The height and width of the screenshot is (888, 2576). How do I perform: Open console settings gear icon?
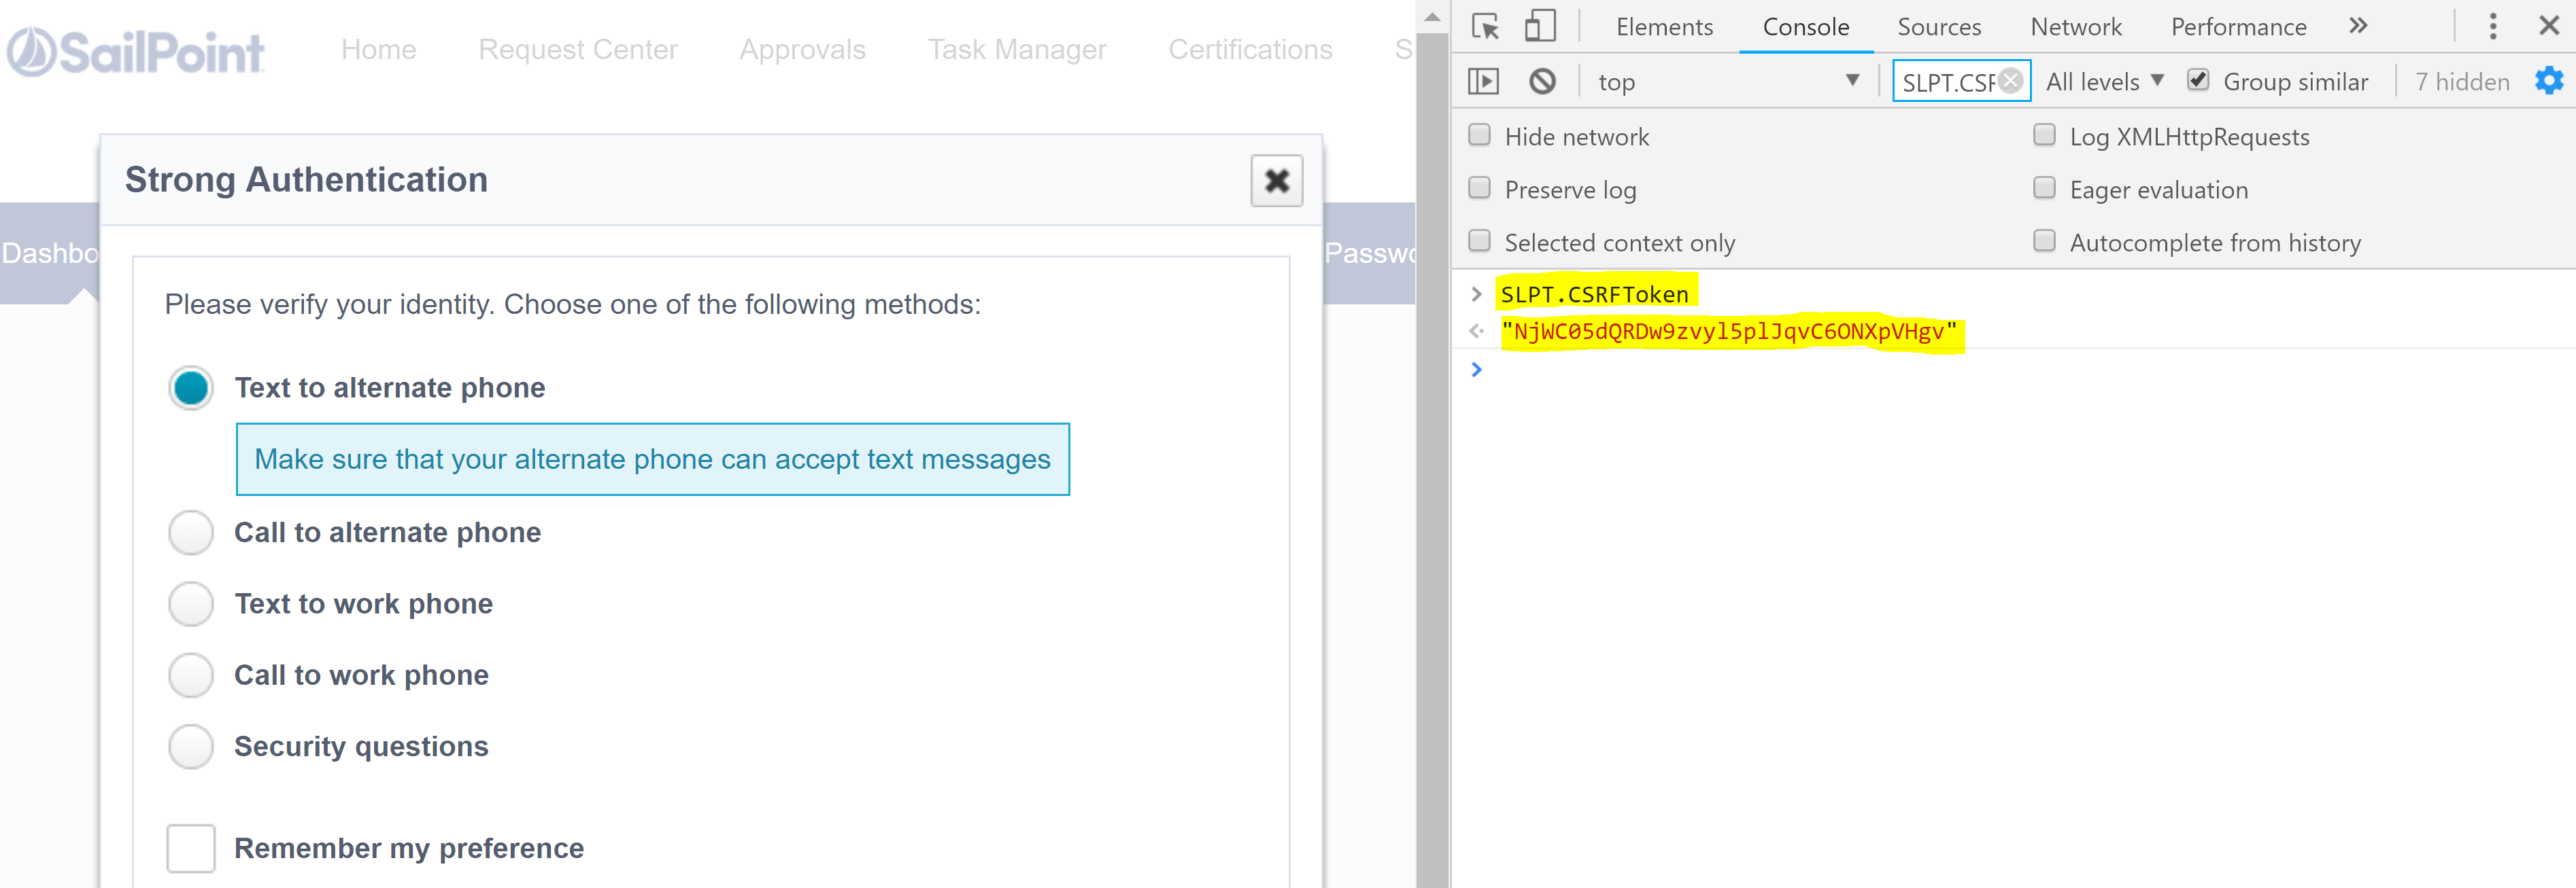[2548, 81]
